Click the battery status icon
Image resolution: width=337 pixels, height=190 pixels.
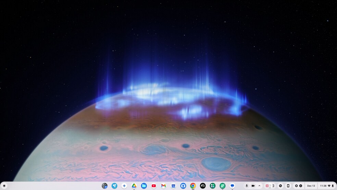(333, 186)
